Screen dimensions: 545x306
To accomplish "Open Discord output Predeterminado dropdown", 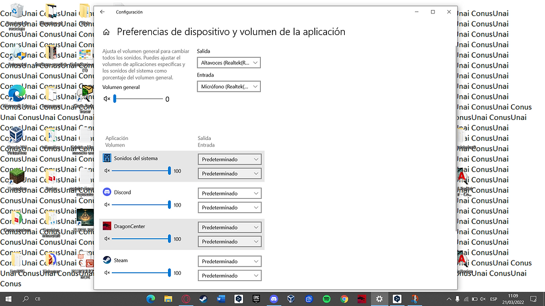I will point(229,193).
